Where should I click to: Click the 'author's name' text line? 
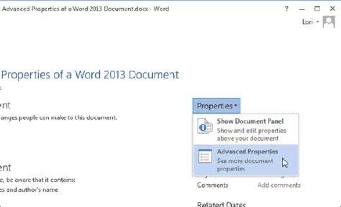[29, 190]
